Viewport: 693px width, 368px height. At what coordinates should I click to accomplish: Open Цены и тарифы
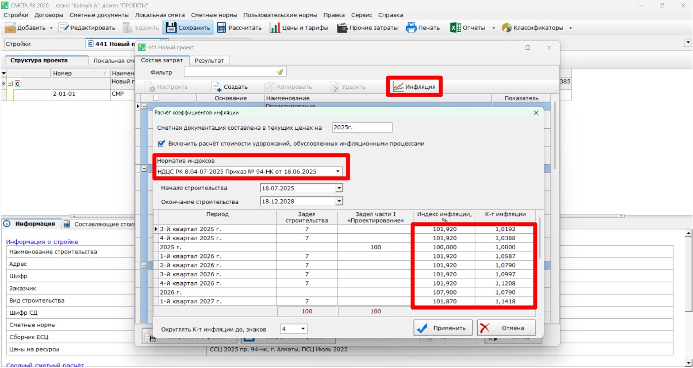pos(299,28)
